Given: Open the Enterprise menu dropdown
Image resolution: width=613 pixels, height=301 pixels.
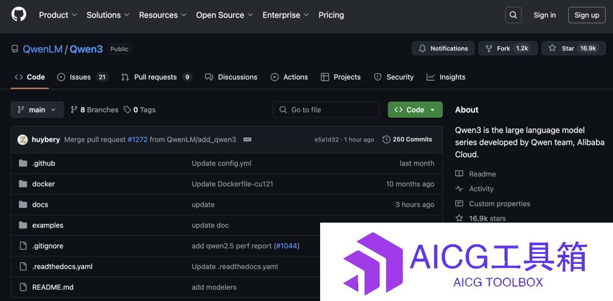Looking at the screenshot, I should click(285, 15).
